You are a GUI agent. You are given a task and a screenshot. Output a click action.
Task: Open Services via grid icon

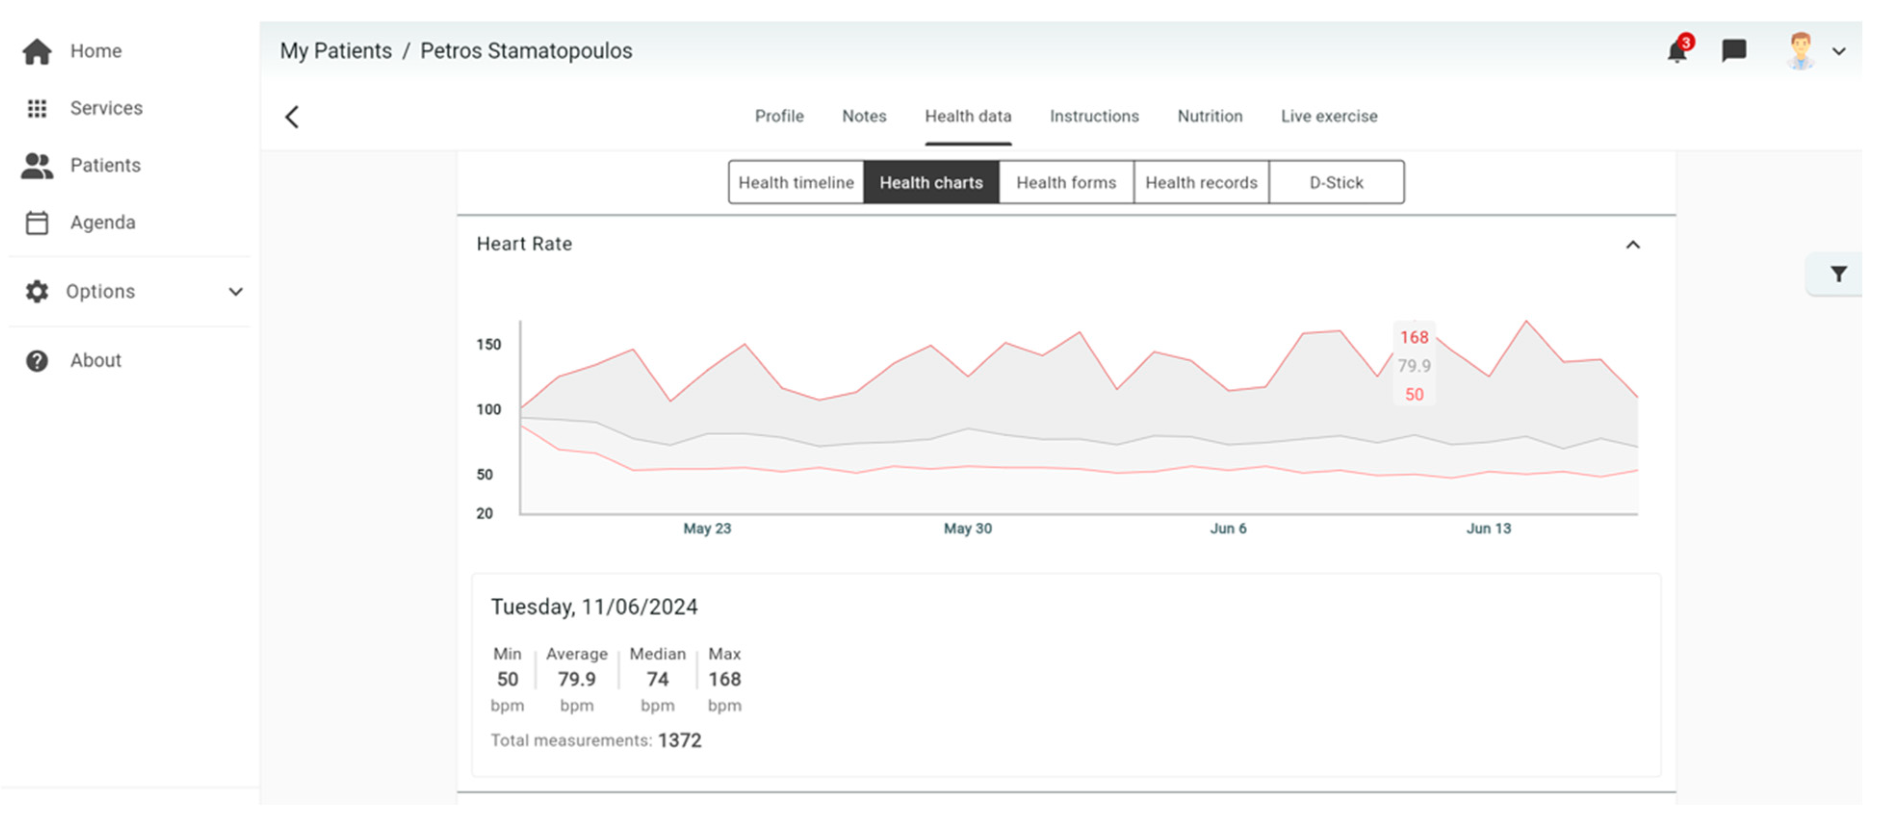pos(37,108)
